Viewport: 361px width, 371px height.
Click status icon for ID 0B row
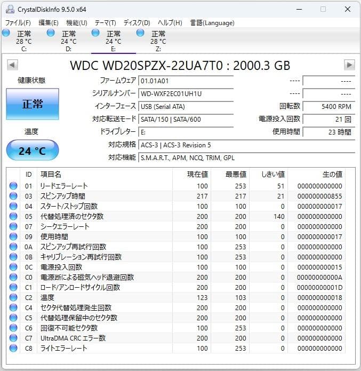[x=13, y=257]
